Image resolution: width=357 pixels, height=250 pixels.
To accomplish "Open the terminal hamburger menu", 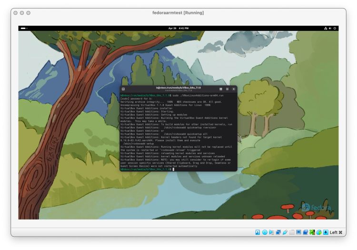I will pyautogui.click(x=227, y=89).
